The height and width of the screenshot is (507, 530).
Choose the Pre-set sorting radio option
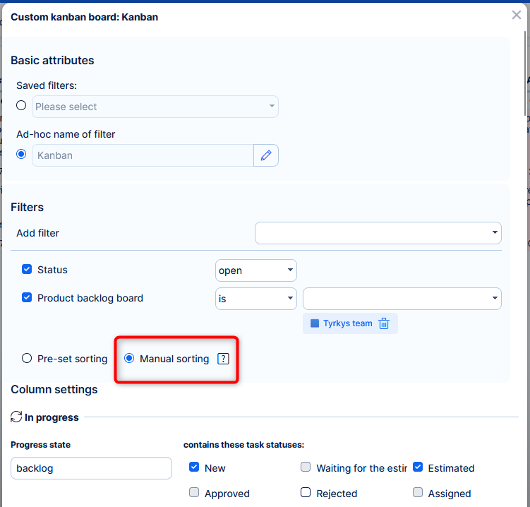tap(27, 359)
